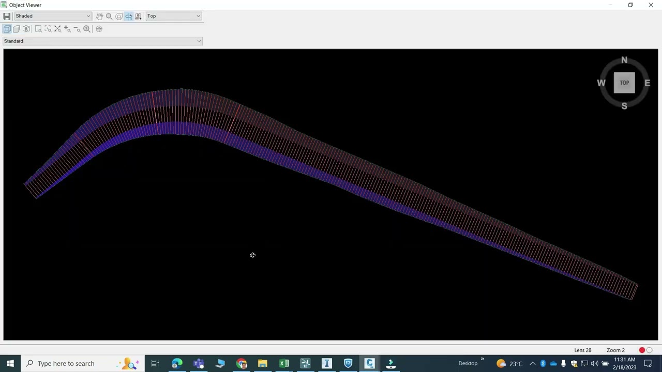This screenshot has width=662, height=372.
Task: Click W on the ViewCube compass
Action: (x=601, y=83)
